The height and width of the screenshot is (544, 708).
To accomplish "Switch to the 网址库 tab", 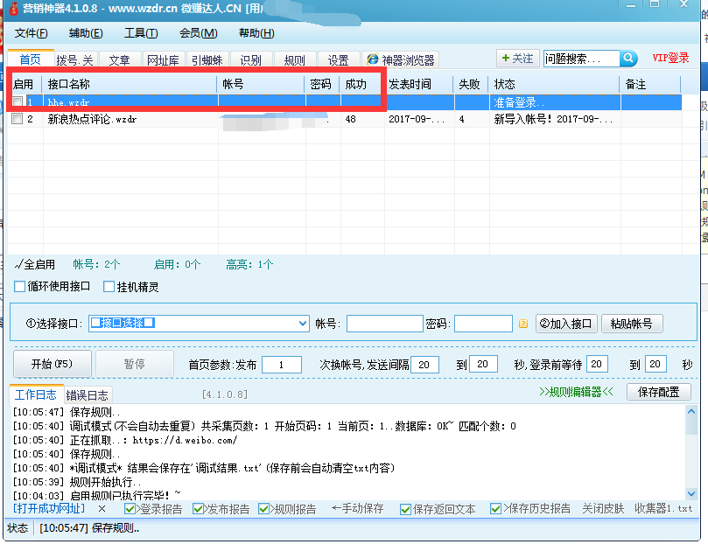I will 163,60.
